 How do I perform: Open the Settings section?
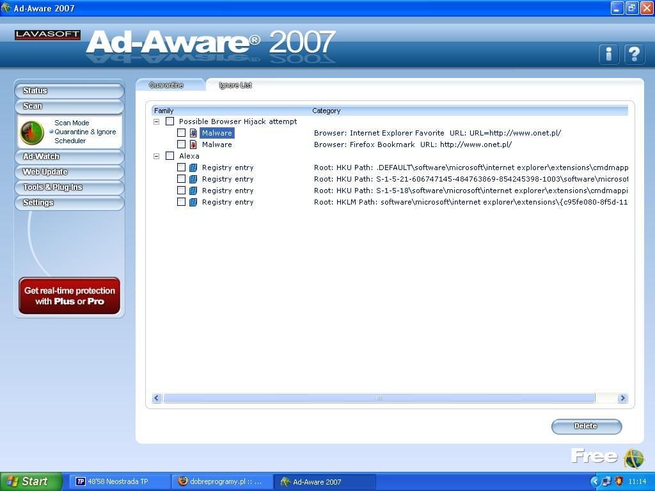[x=69, y=203]
